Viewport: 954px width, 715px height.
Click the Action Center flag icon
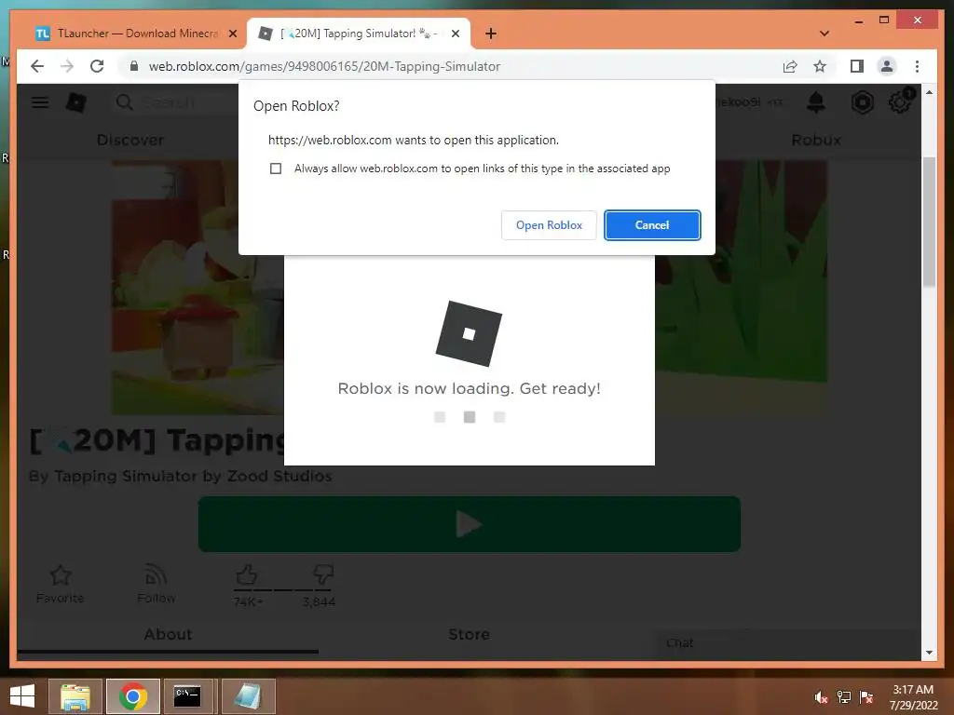pos(866,696)
